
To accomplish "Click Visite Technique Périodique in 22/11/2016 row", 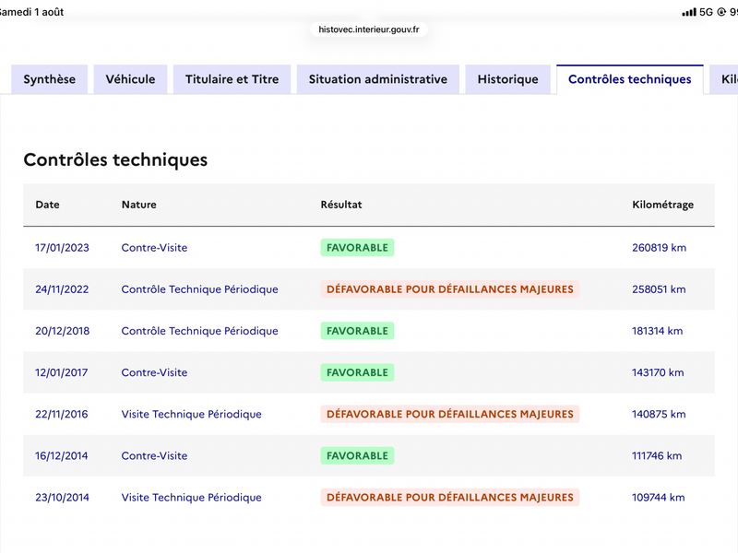I will tap(192, 414).
